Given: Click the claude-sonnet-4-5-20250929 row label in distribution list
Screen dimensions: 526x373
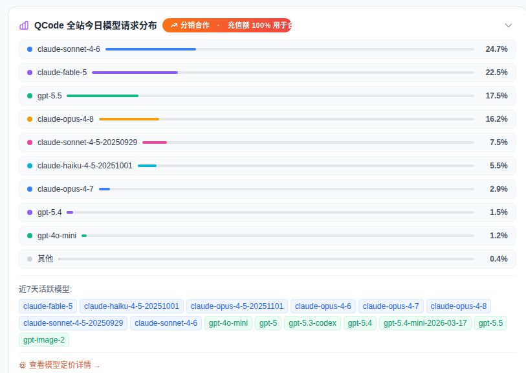Looking at the screenshot, I should pos(87,142).
